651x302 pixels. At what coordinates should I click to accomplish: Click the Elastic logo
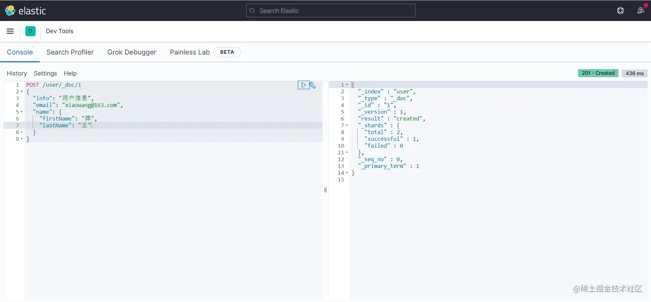click(x=25, y=11)
